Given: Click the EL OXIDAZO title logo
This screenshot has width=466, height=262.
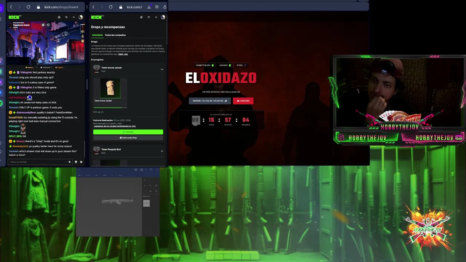Looking at the screenshot, I should [221, 78].
